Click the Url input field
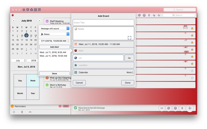The image size is (207, 129). (x=98, y=58)
